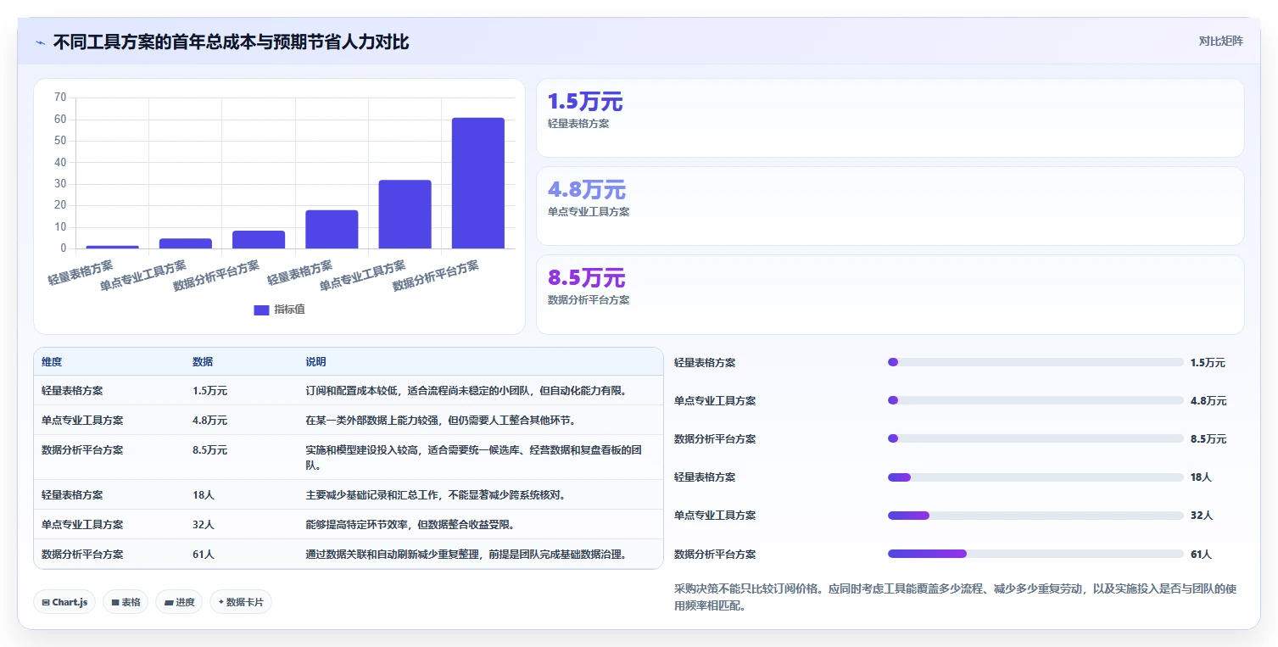Image resolution: width=1278 pixels, height=647 pixels.
Task: Click the 说明 column header
Action: 315,362
